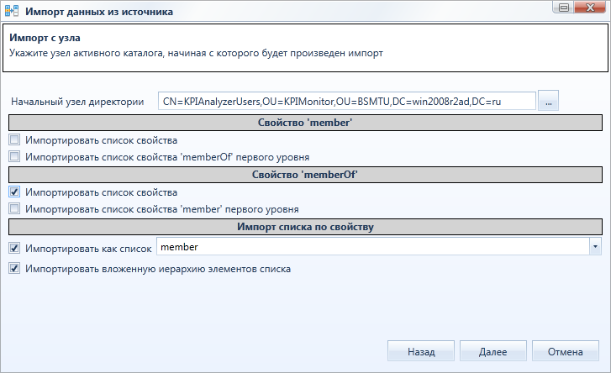Screen dimensions: 611x373
Task: Open directory node browse button with ellipsis
Action: pyautogui.click(x=548, y=101)
